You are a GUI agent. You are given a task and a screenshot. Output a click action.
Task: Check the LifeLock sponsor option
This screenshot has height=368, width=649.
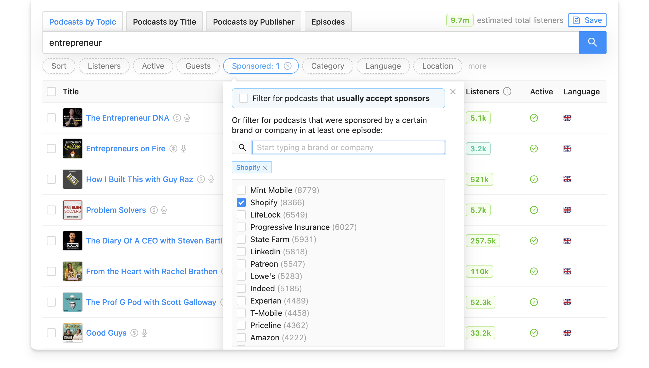tap(241, 215)
